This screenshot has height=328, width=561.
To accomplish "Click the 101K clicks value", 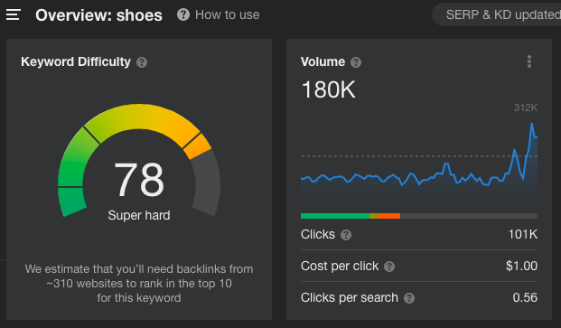I will [523, 234].
